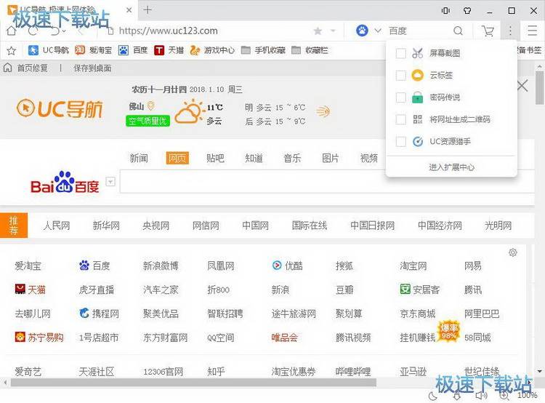
Task: Open the screen capture (屏幕截图) extension
Action: (445, 53)
